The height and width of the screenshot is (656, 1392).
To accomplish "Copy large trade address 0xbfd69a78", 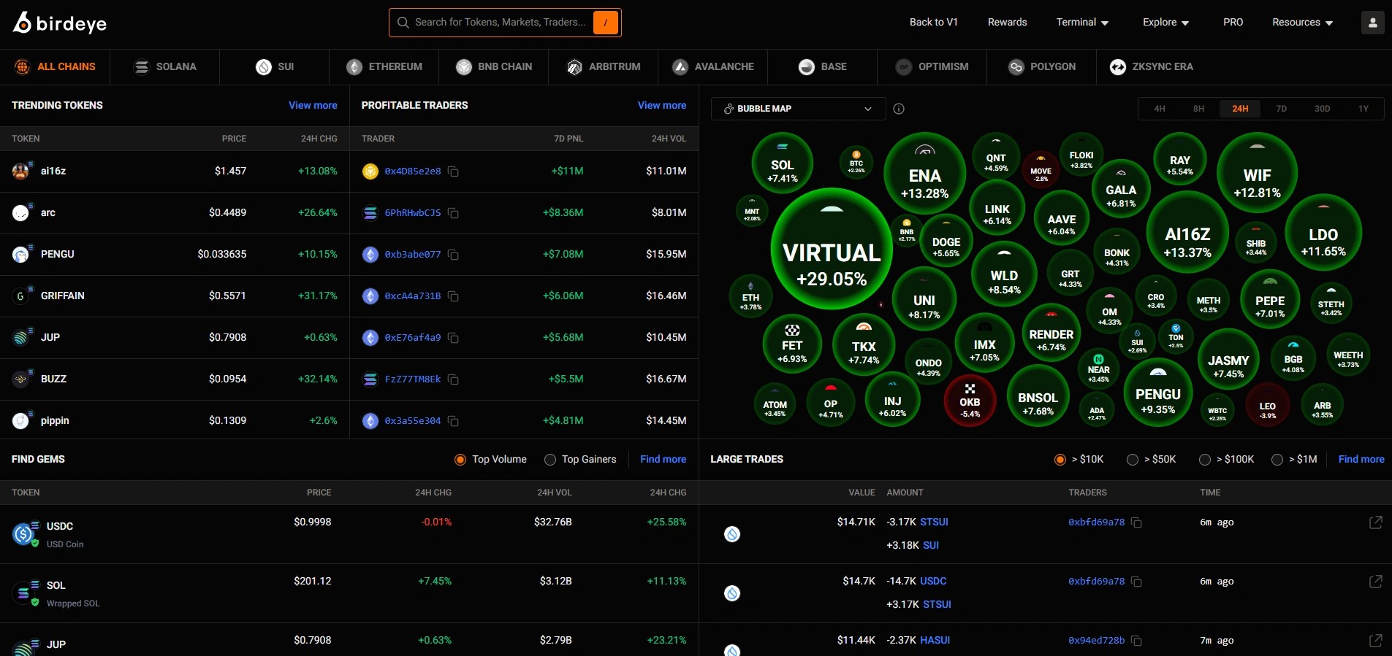I will click(x=1136, y=522).
